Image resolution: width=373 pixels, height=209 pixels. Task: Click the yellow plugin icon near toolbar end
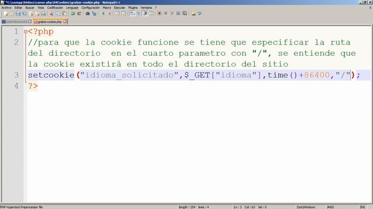click(x=193, y=14)
